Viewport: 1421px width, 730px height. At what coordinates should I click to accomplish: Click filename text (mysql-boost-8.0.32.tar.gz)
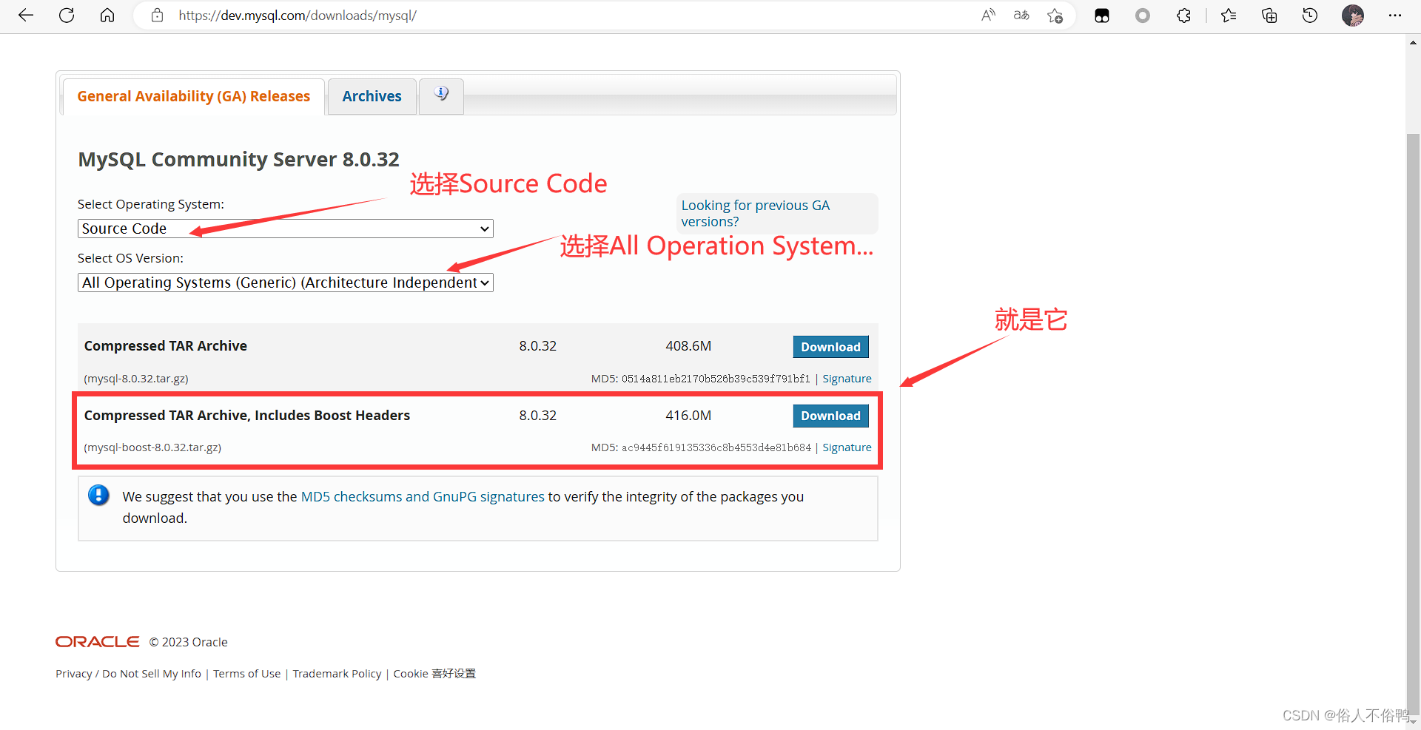pos(152,447)
